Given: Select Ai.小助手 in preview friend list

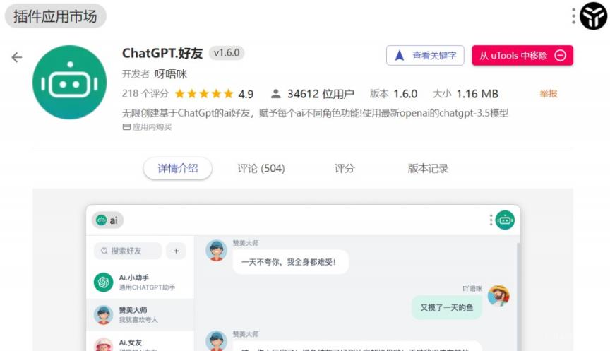Looking at the screenshot, I should (x=140, y=282).
